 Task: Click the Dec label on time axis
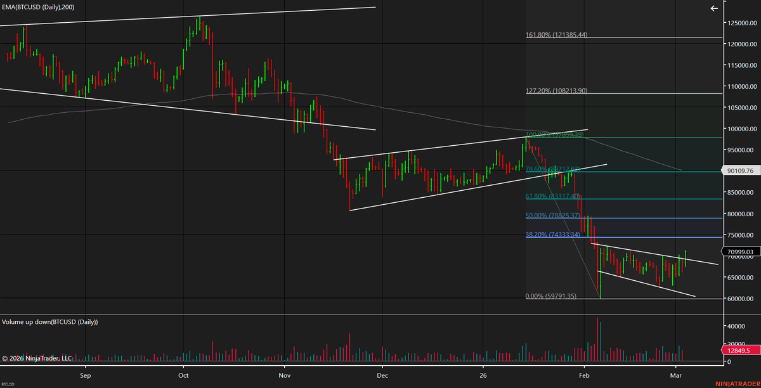tap(382, 375)
